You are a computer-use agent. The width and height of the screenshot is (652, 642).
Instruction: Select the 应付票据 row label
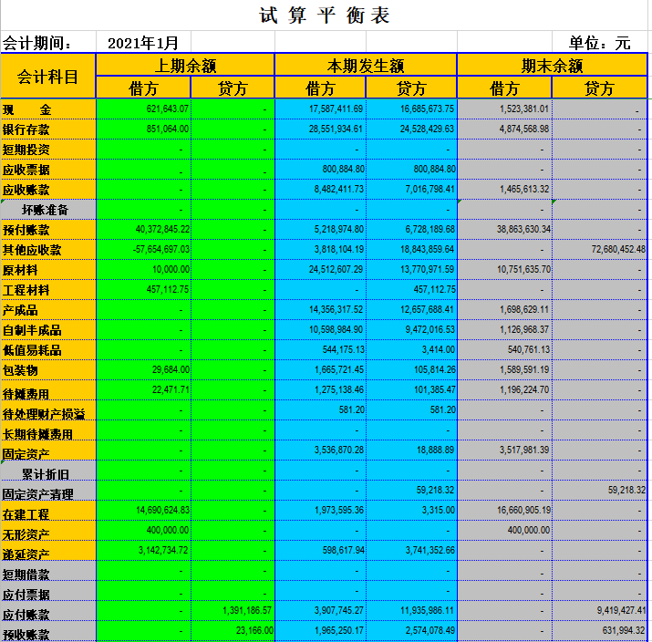click(x=48, y=591)
